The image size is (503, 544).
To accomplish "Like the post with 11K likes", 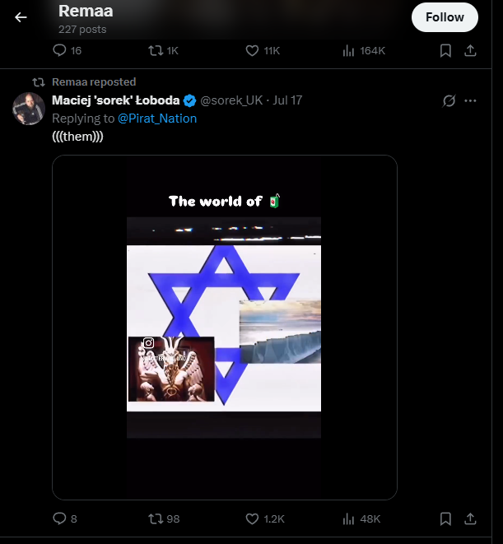I will click(253, 50).
